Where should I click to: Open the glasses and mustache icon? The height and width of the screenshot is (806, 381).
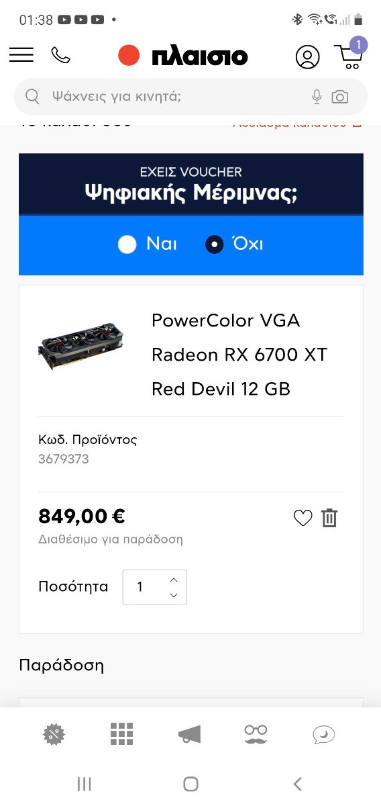[256, 734]
